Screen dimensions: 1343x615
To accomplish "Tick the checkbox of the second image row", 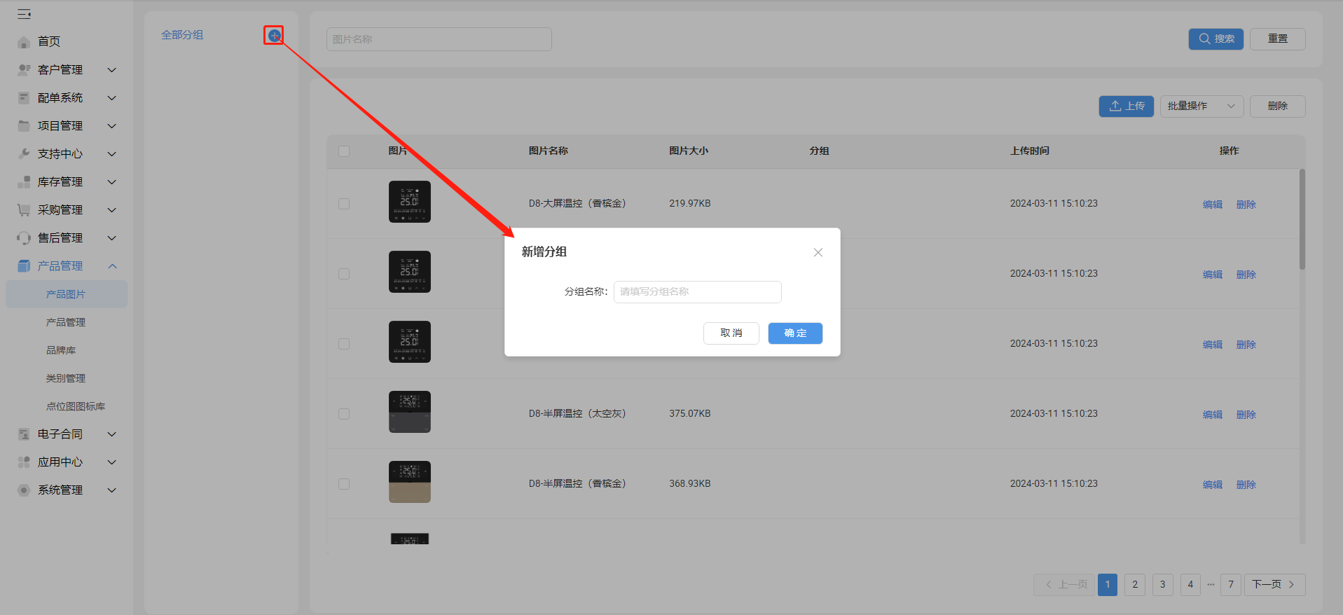I will tap(344, 274).
